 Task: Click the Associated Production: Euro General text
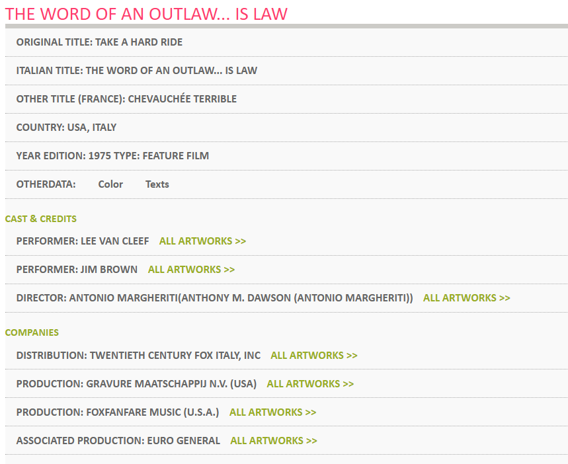[118, 441]
